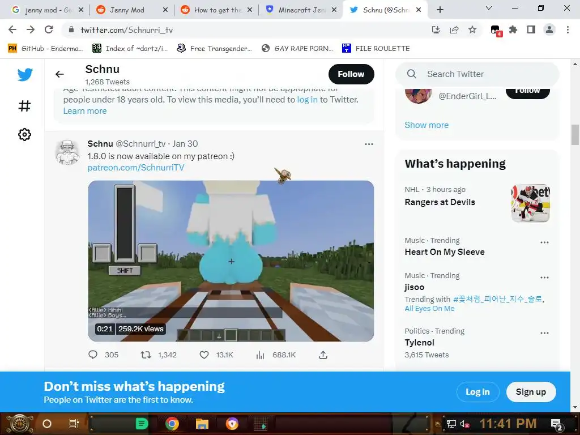Open the Extensions puzzle icon
The width and height of the screenshot is (580, 435).
click(x=513, y=29)
